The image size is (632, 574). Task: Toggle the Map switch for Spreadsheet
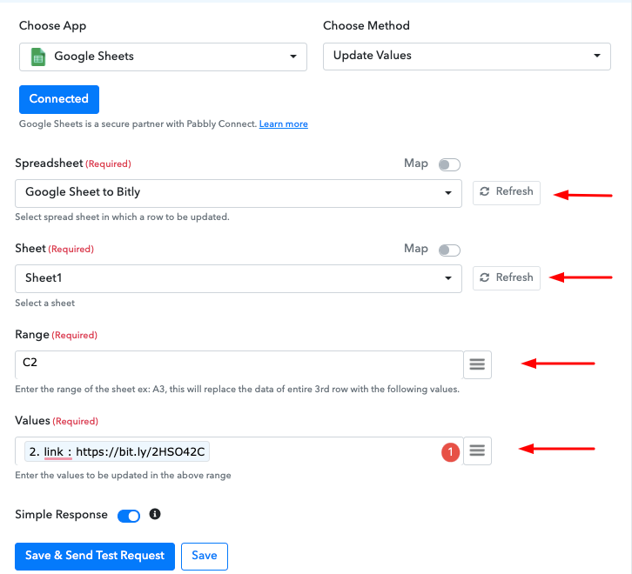(449, 164)
